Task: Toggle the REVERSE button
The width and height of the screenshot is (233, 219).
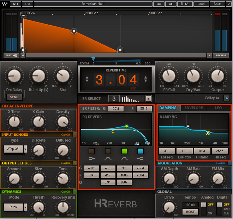Action: [221, 55]
